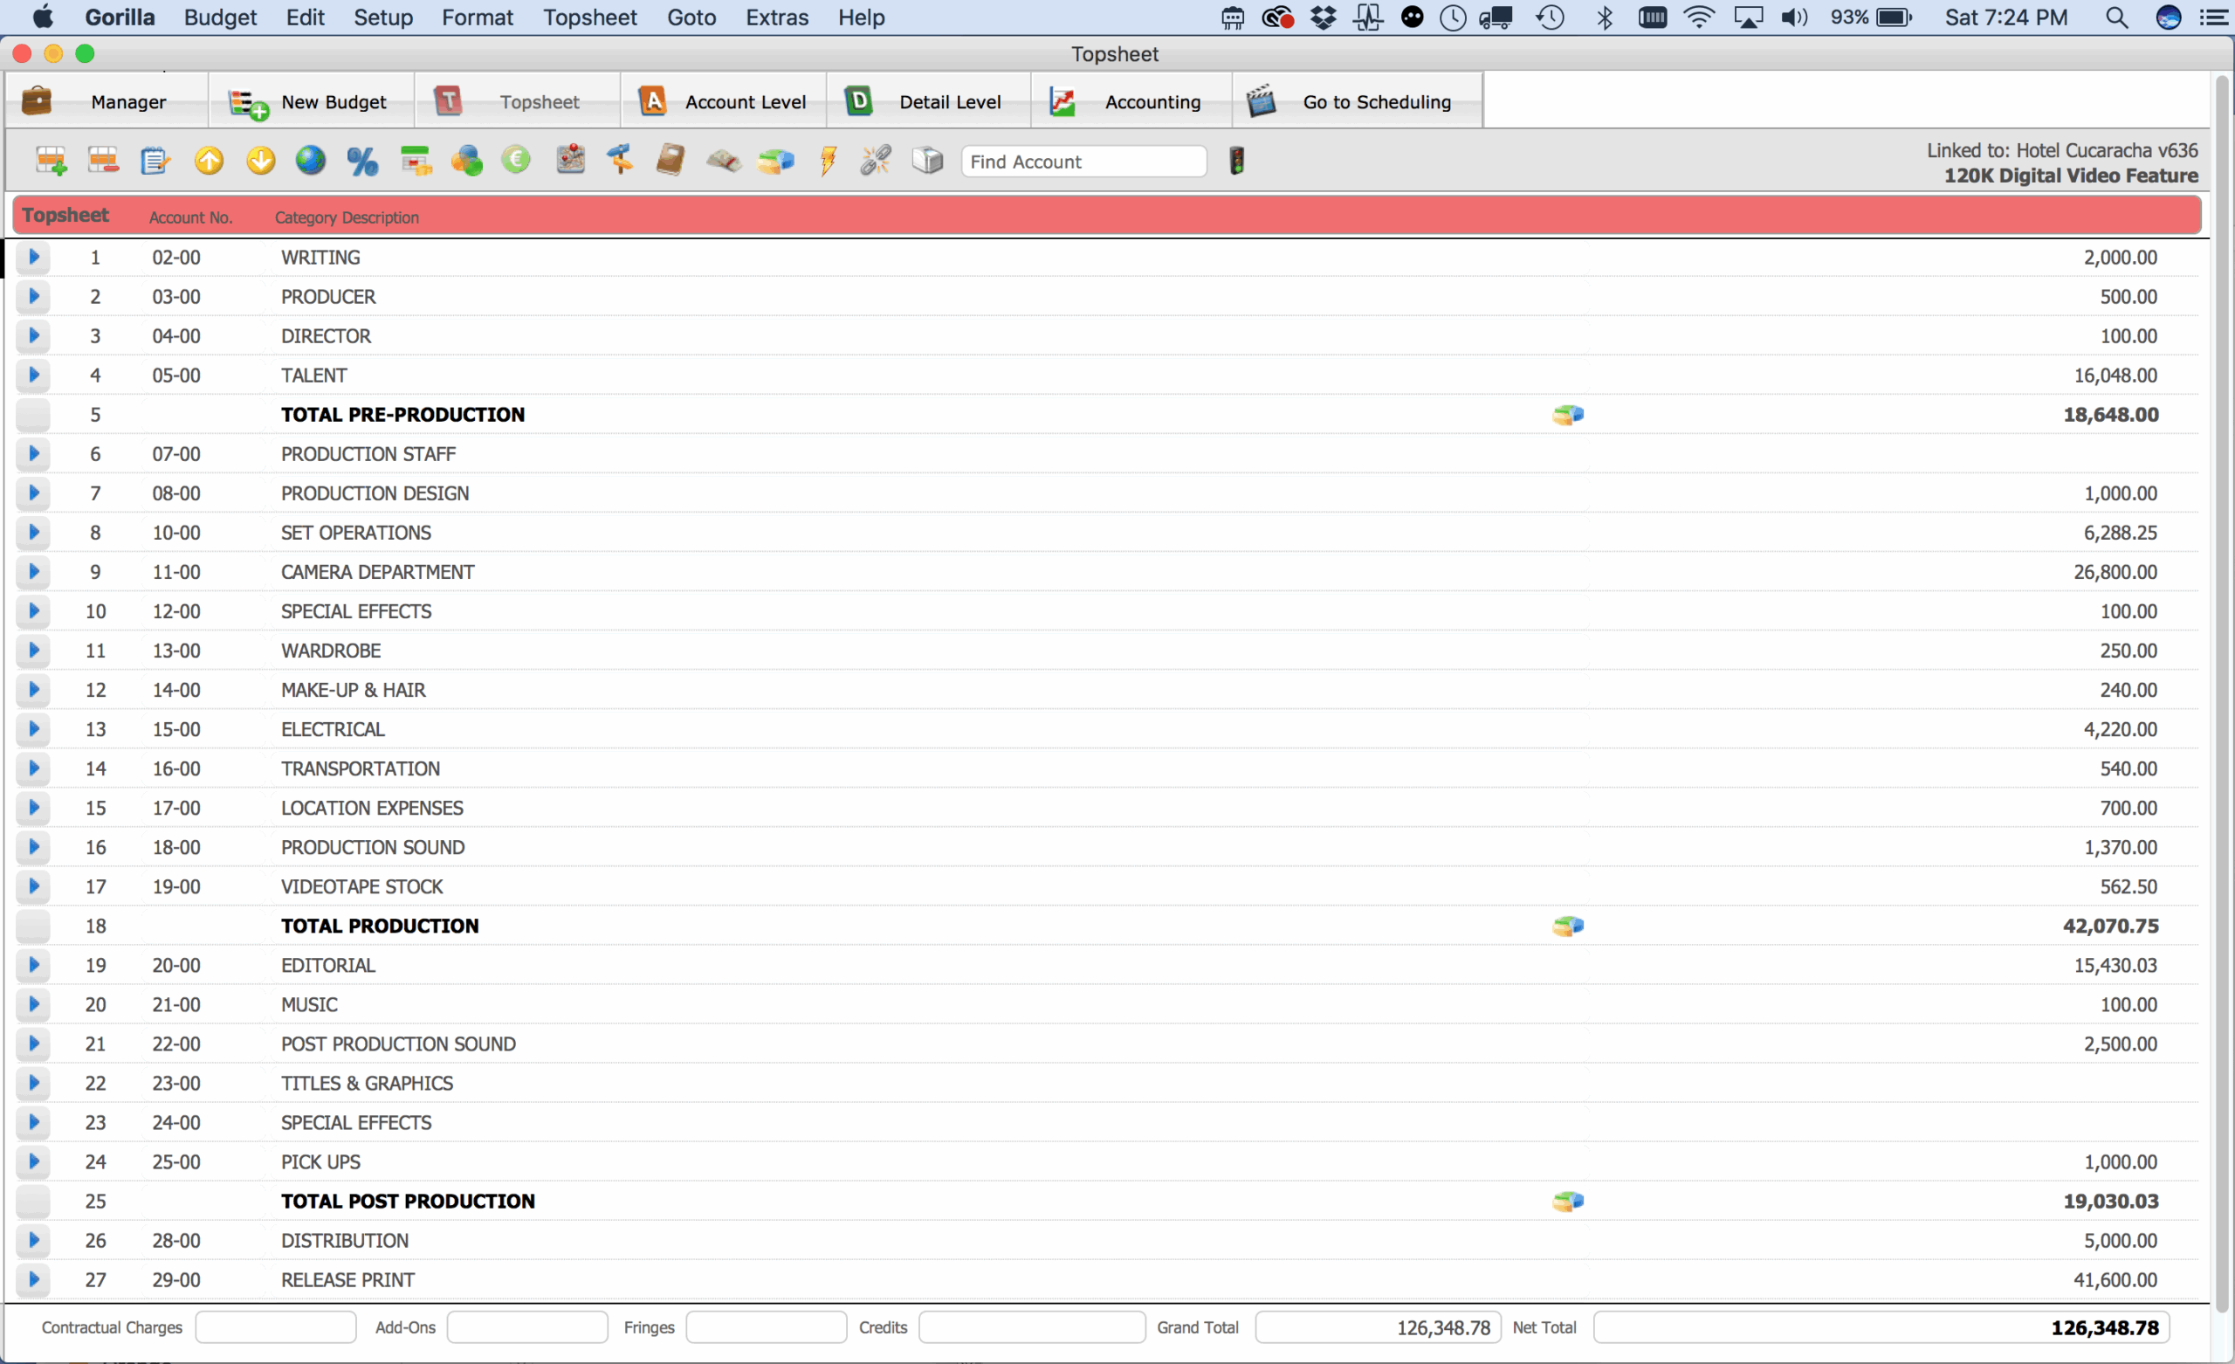Image resolution: width=2235 pixels, height=1364 pixels.
Task: Click the lightning bolt recalculate icon
Action: (x=826, y=161)
